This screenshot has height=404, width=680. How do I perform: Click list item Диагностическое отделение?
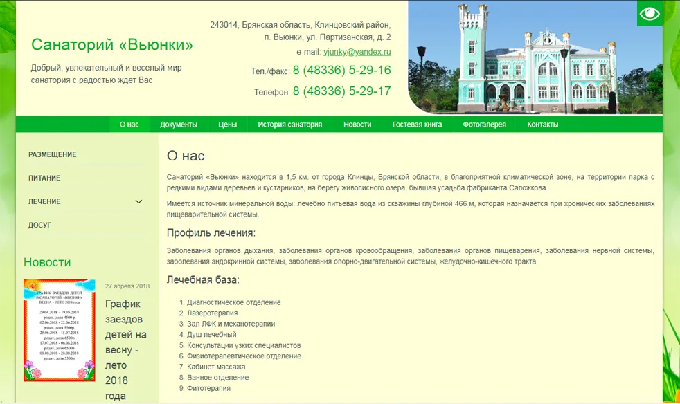pyautogui.click(x=234, y=302)
